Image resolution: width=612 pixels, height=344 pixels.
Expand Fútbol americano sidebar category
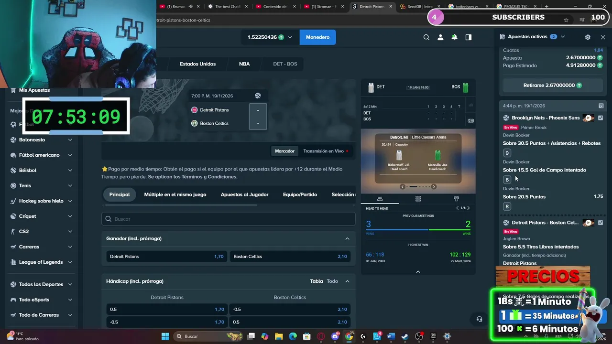70,155
